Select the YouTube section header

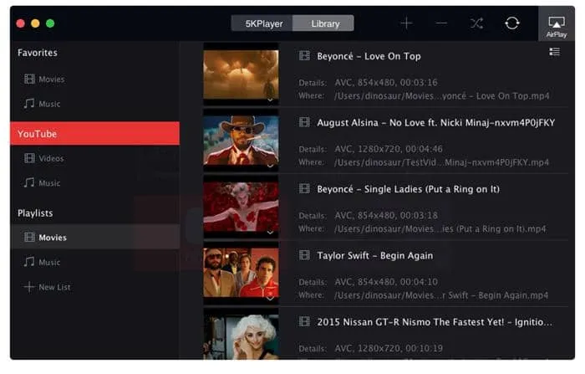94,133
